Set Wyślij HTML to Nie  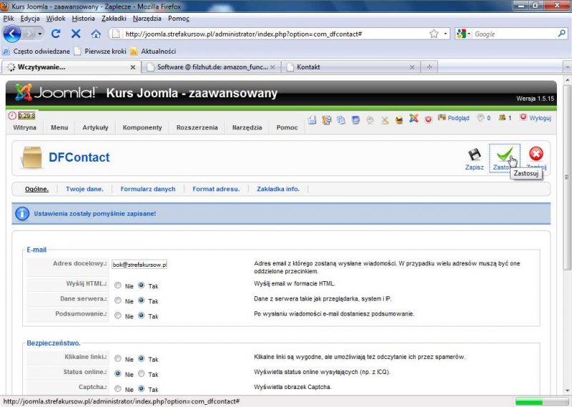coord(118,285)
